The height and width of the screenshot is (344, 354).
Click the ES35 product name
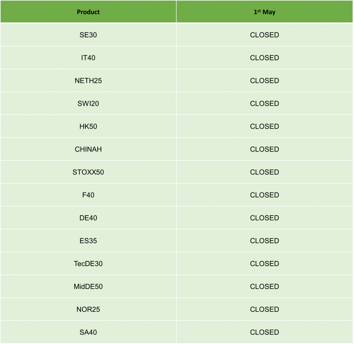(x=88, y=241)
